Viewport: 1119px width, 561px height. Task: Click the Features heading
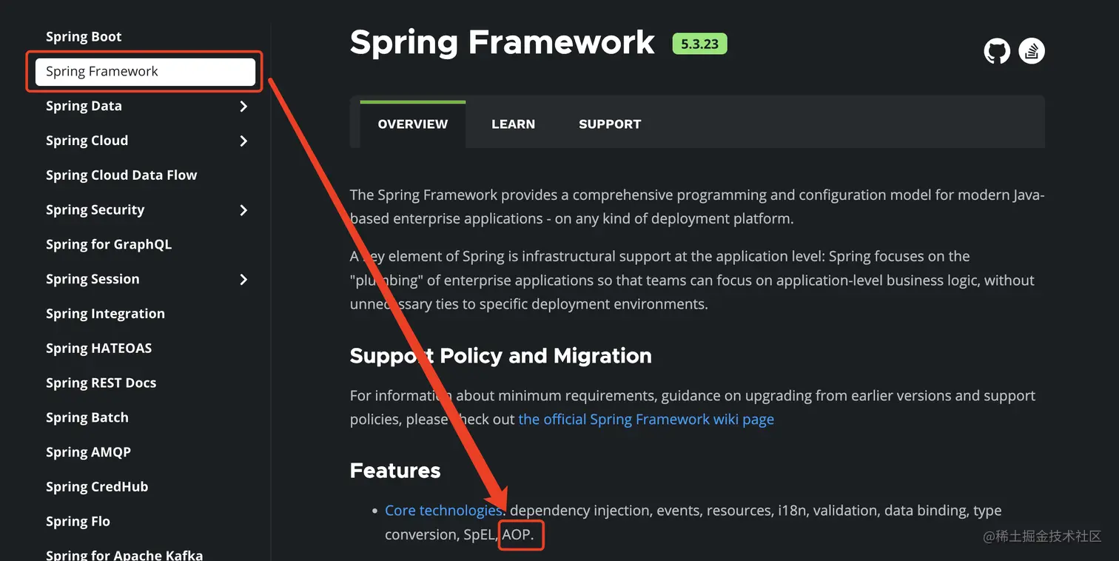pyautogui.click(x=395, y=471)
